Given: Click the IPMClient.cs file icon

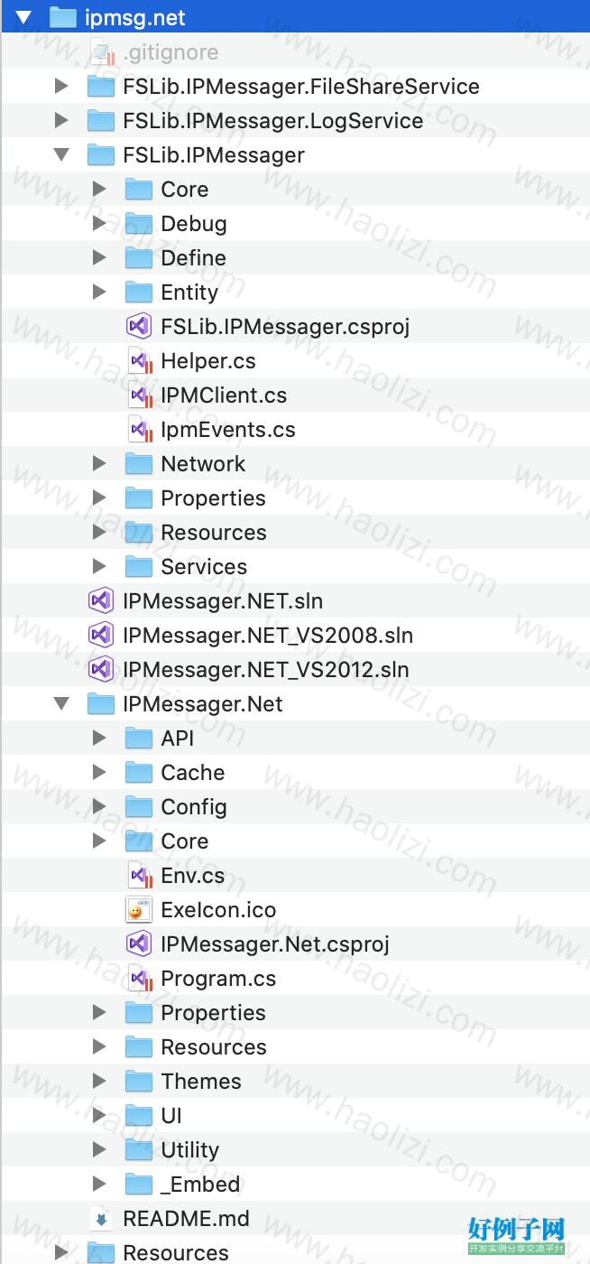Looking at the screenshot, I should click(139, 395).
